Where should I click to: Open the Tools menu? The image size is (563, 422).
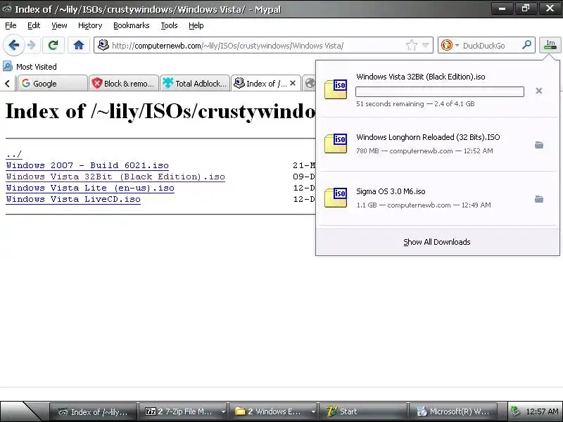pos(169,25)
